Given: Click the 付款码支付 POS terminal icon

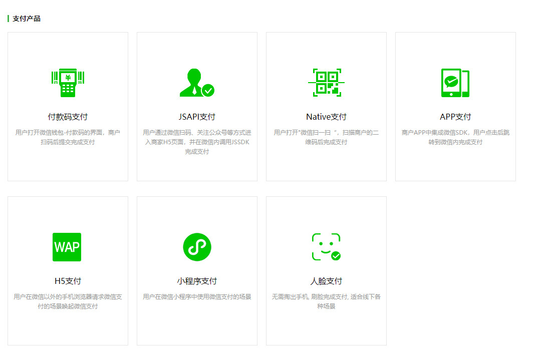Looking at the screenshot, I should [68, 83].
